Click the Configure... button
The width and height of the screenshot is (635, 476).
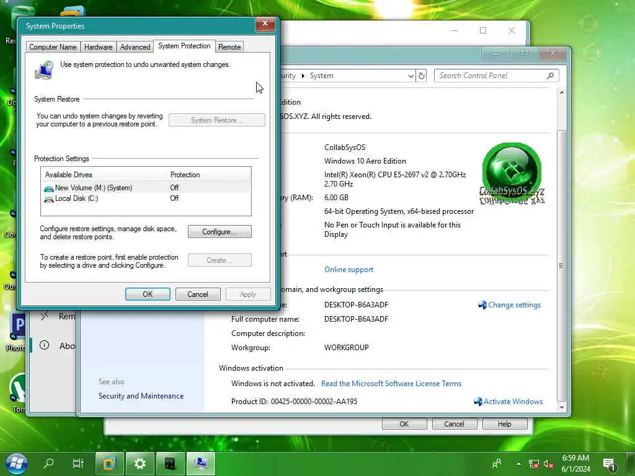(x=220, y=232)
